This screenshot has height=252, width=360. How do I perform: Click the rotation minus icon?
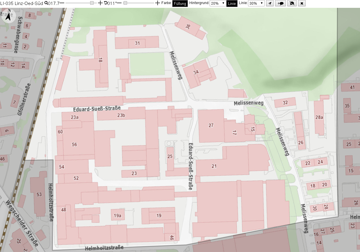click(119, 3)
